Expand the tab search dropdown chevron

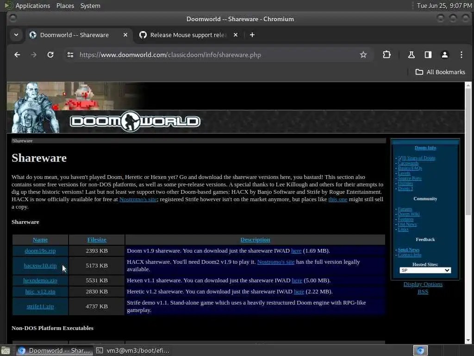(x=16, y=35)
